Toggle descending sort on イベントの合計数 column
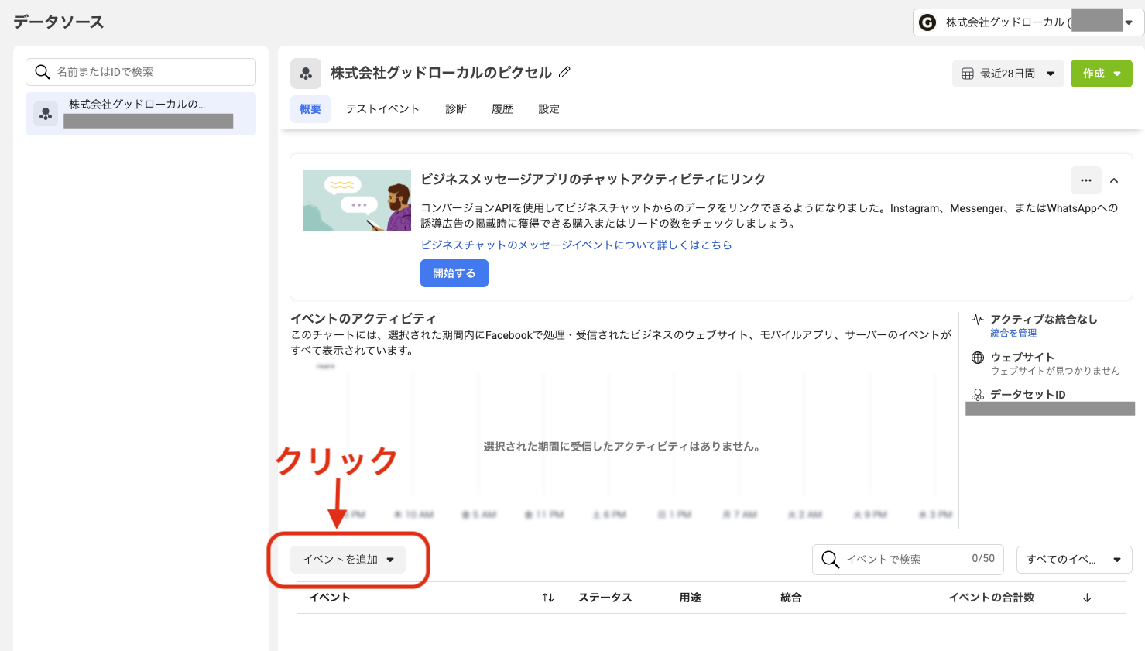 (x=1087, y=597)
